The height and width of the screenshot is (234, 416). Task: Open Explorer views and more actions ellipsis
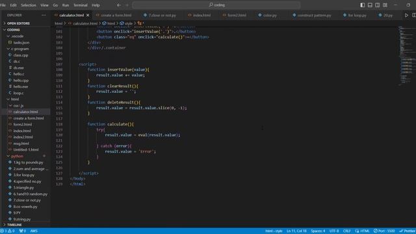(44, 16)
